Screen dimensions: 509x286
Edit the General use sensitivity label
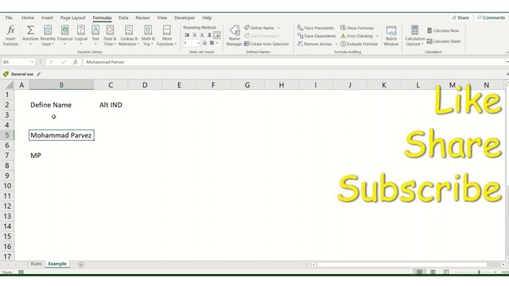tap(39, 74)
